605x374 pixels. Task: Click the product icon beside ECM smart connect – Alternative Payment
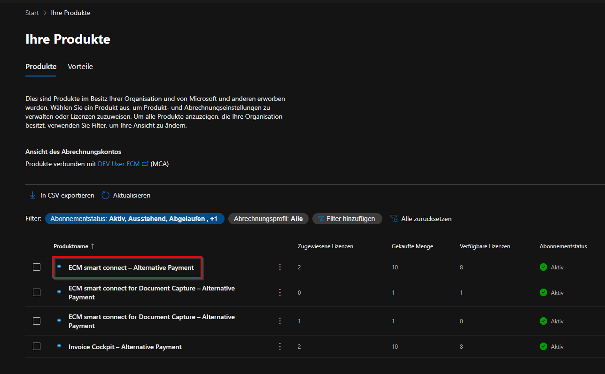[x=59, y=266]
